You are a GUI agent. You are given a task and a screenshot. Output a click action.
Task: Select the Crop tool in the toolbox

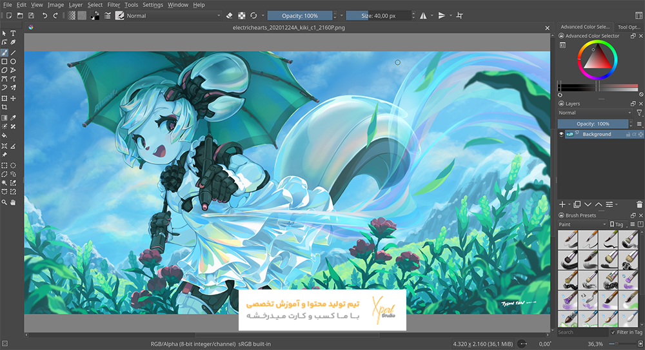coord(4,108)
